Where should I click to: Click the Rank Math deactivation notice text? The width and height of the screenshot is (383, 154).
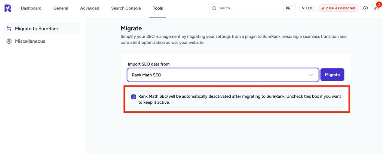(x=240, y=99)
